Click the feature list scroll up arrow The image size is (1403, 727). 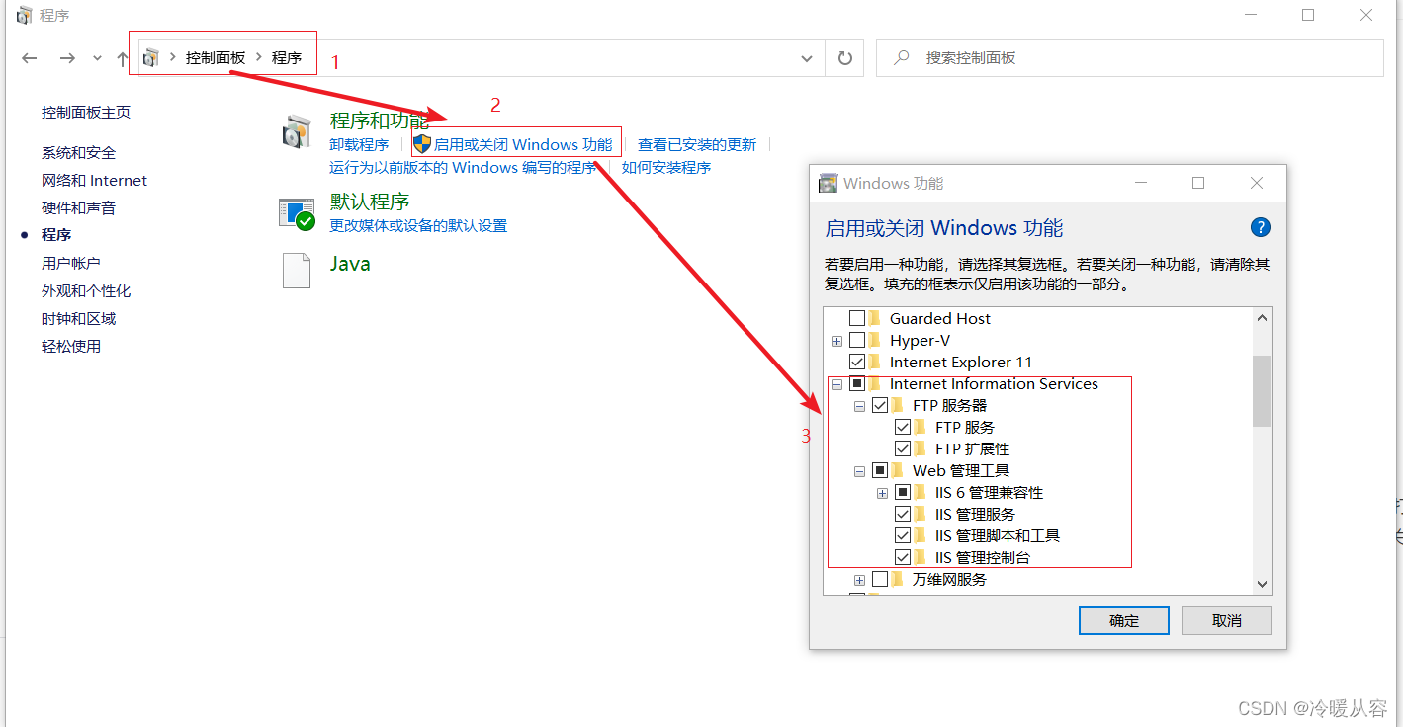click(1263, 318)
